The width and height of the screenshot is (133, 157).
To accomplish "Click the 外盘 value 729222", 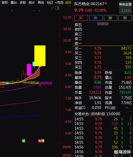I will click(95, 92).
